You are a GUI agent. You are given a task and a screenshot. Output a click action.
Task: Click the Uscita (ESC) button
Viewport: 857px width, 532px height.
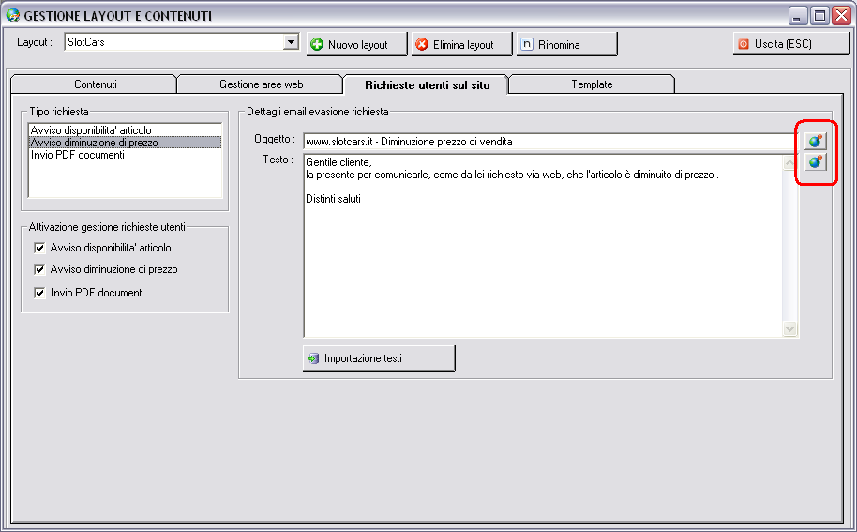coord(790,44)
